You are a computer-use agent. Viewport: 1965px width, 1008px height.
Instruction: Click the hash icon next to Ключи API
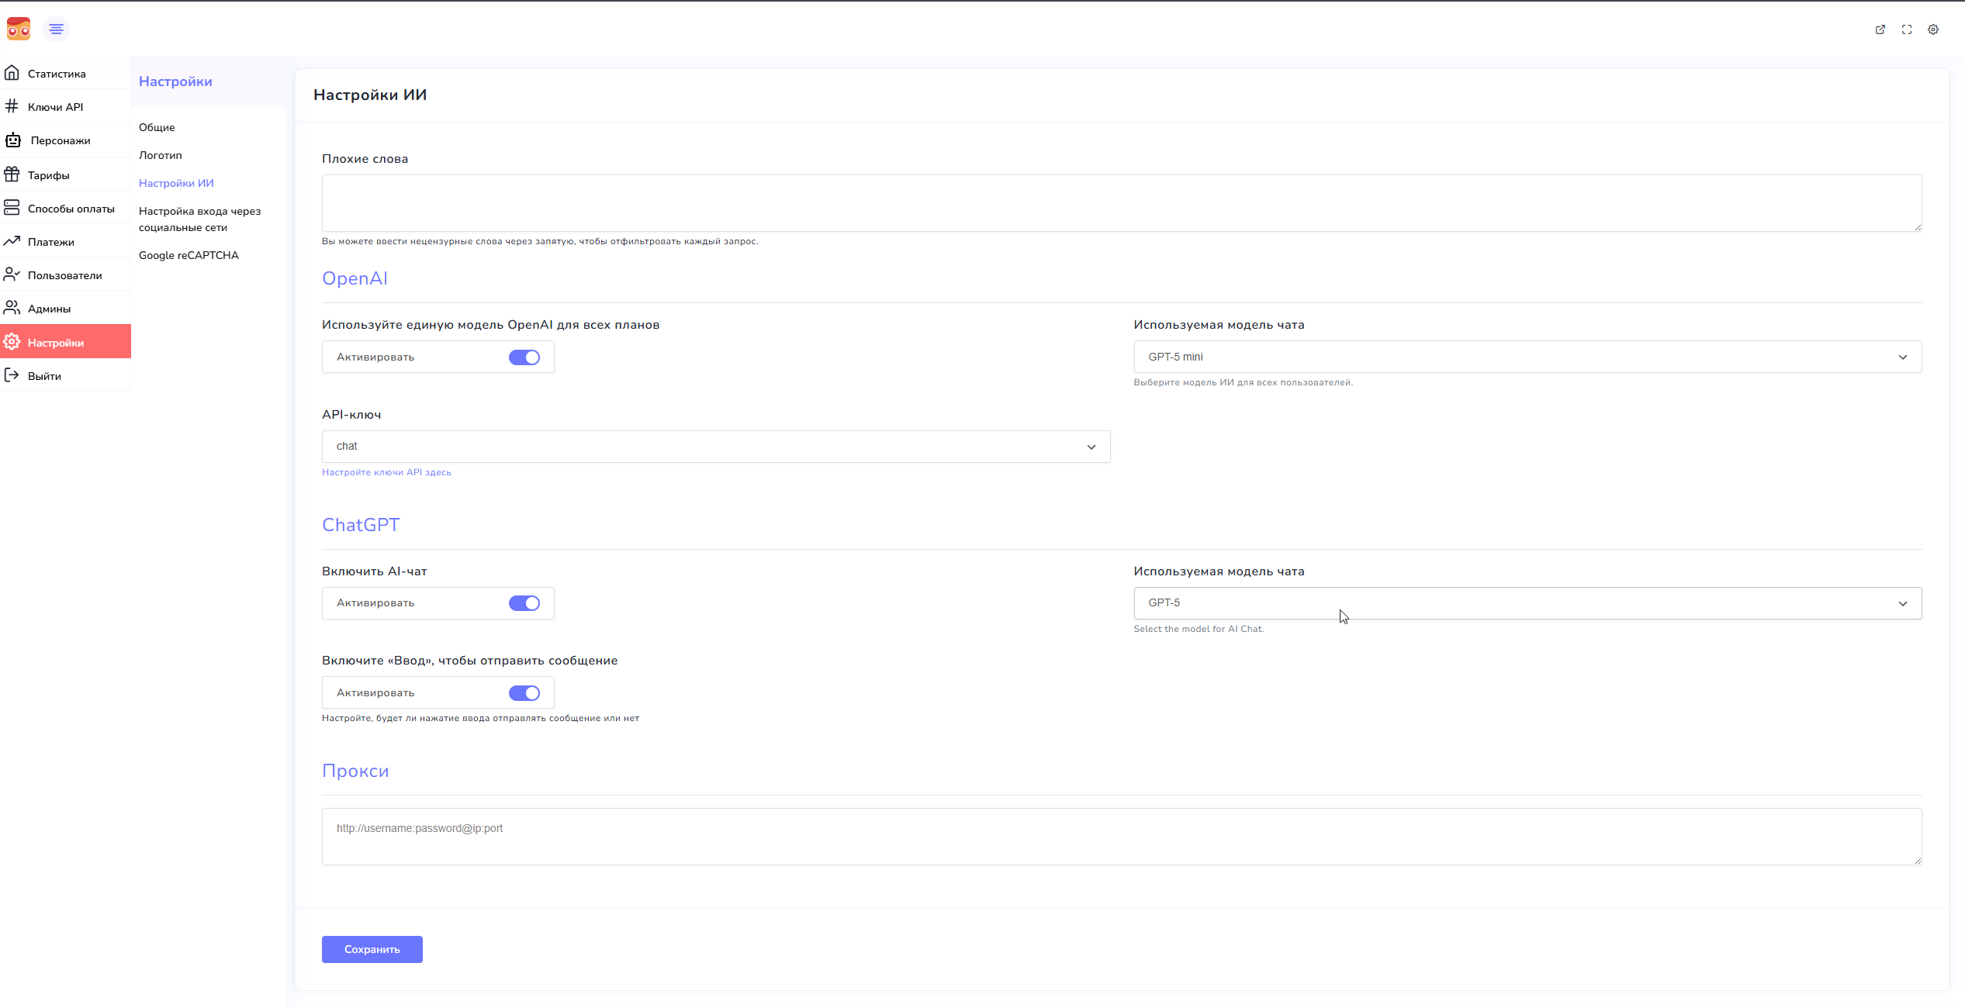tap(12, 106)
